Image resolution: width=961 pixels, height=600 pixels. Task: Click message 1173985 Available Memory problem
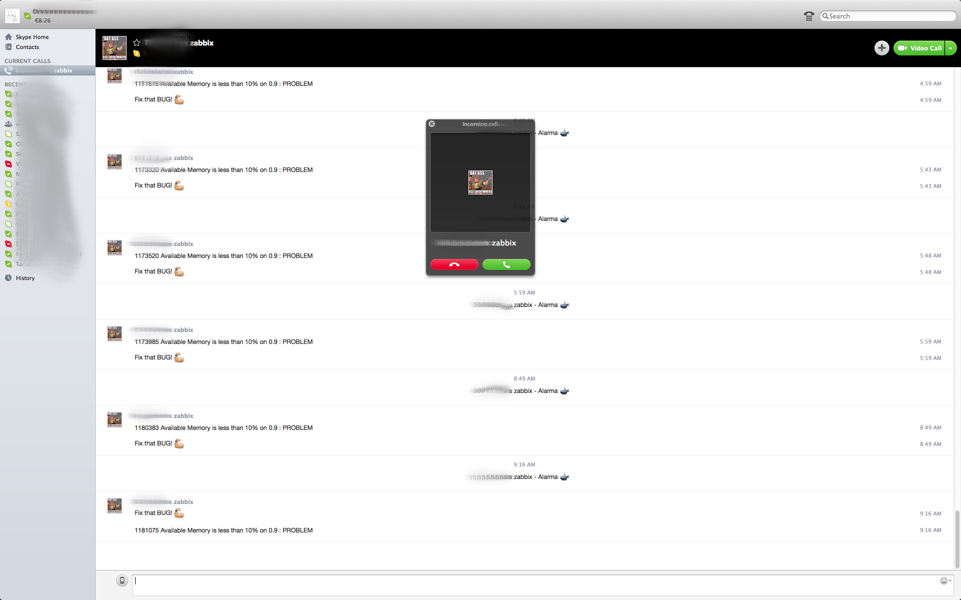223,342
